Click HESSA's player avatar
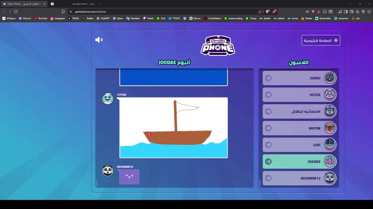Viewport: 373px width, 209px height. (x=330, y=95)
